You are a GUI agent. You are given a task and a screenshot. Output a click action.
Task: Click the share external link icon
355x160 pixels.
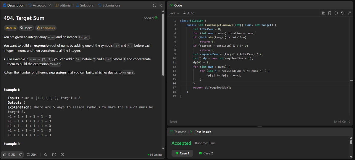tap(54, 154)
